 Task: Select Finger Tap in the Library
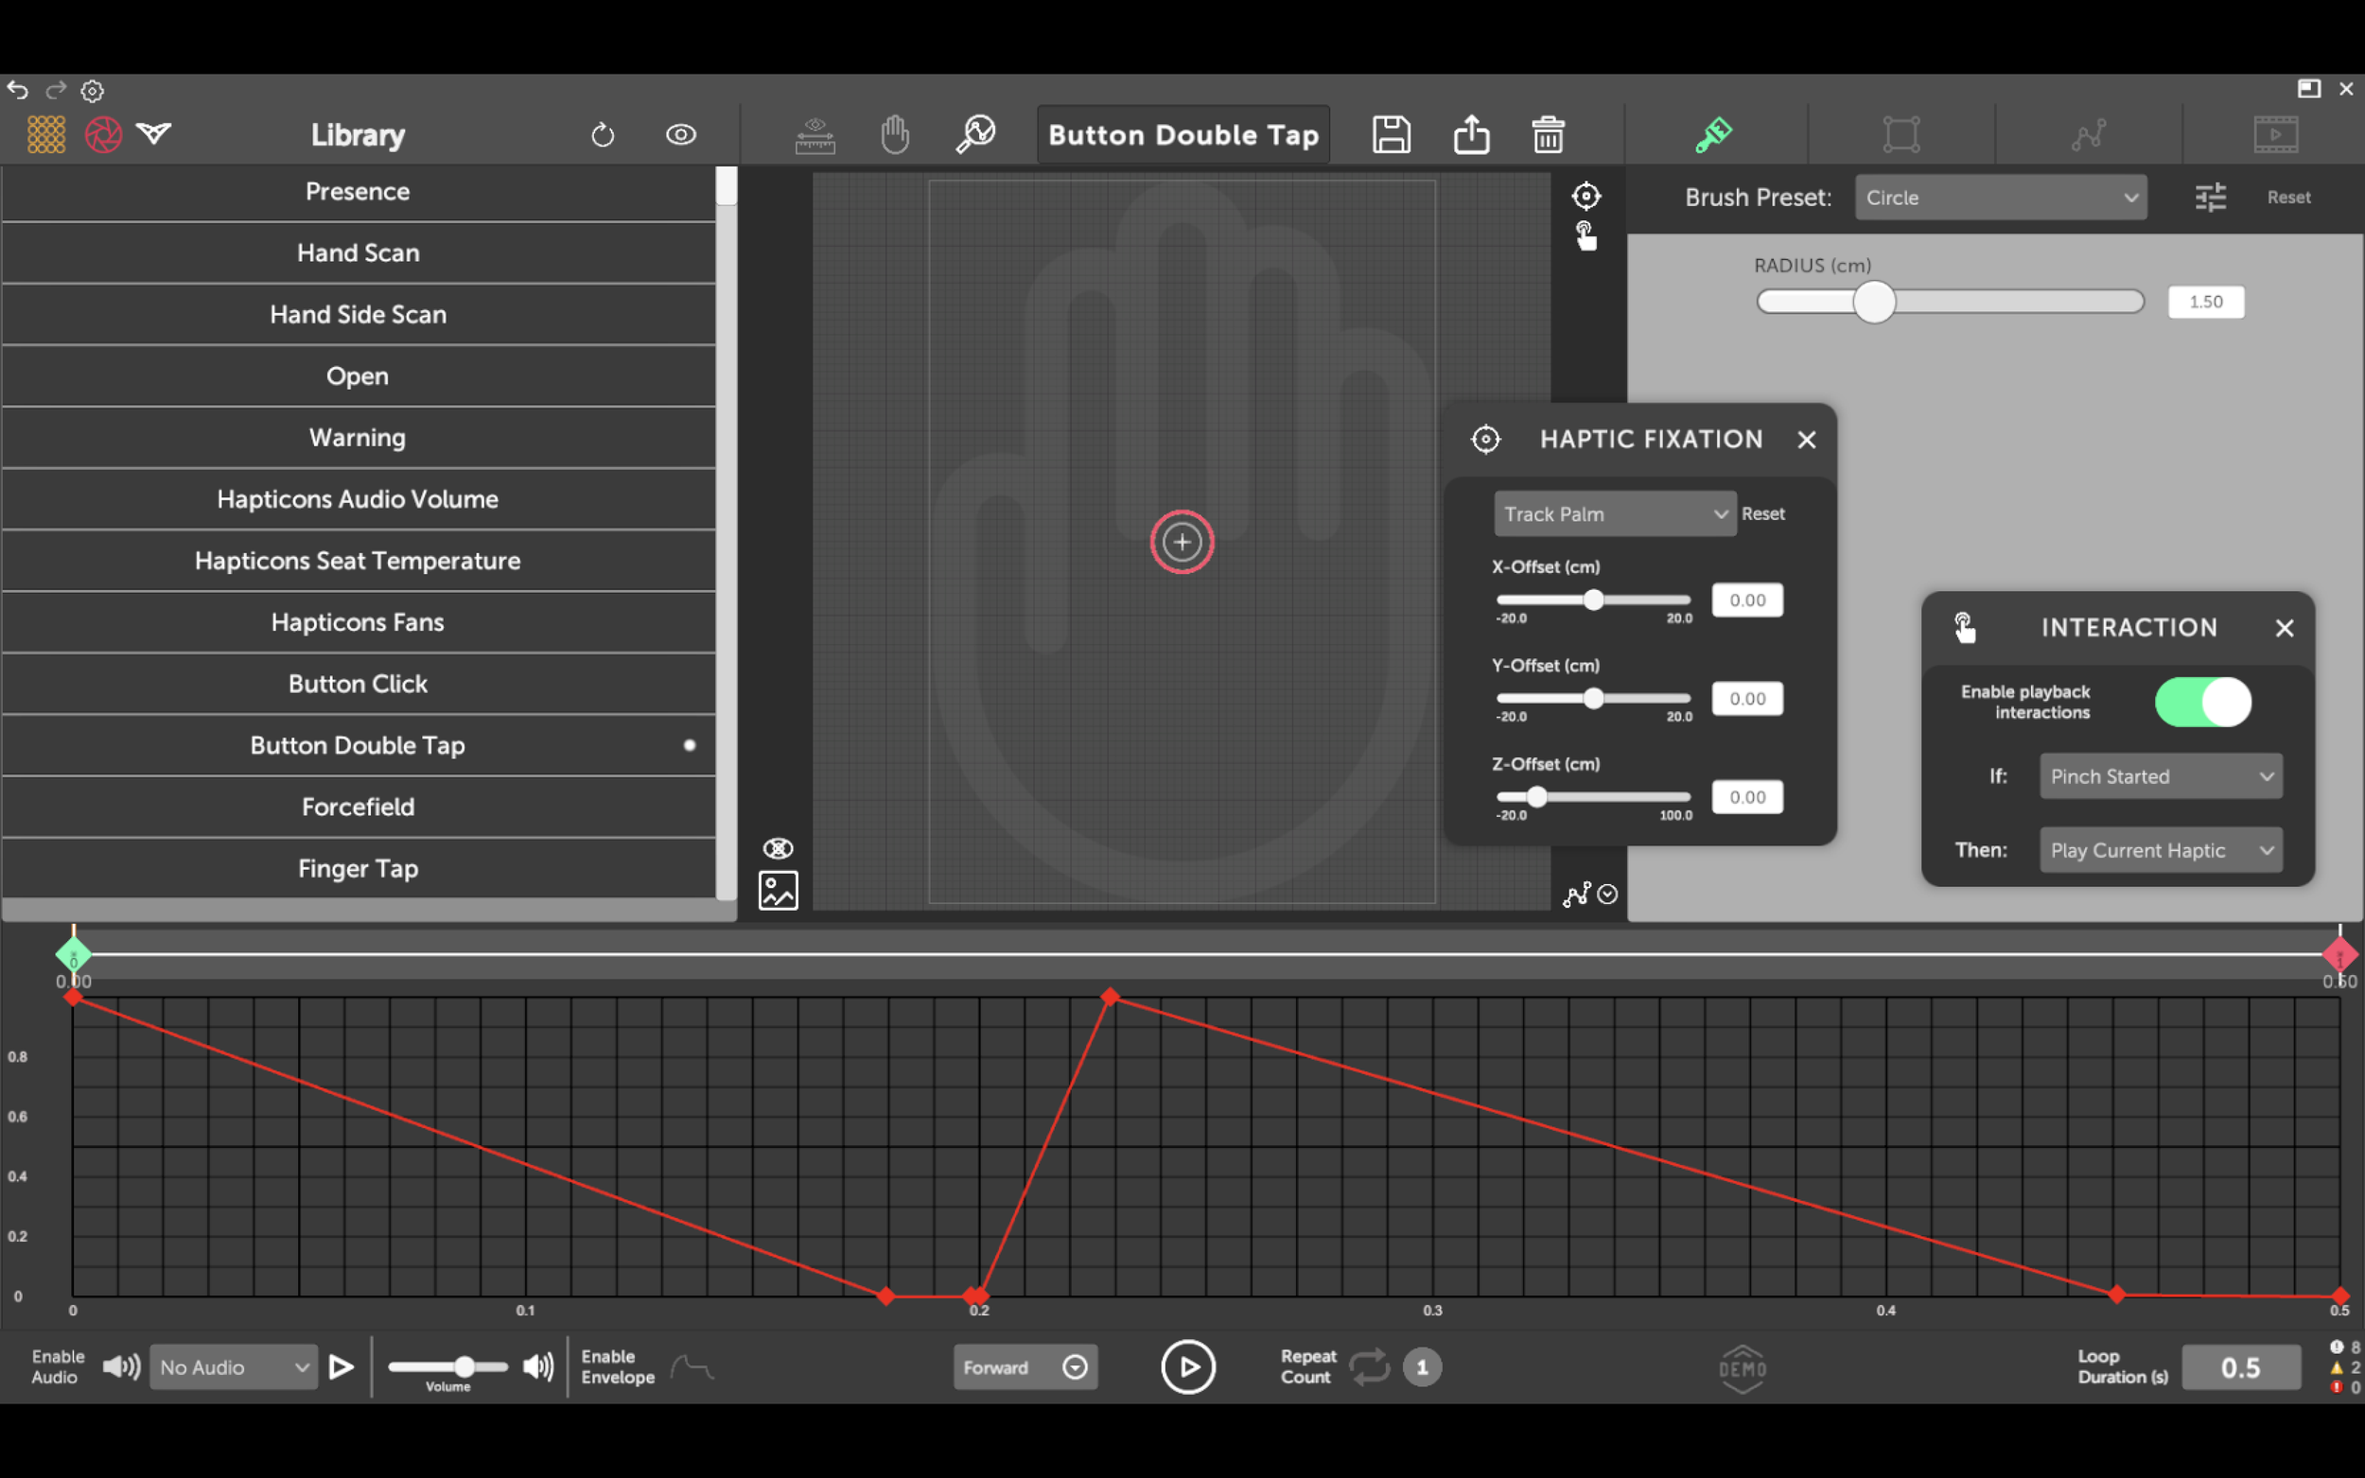click(358, 869)
